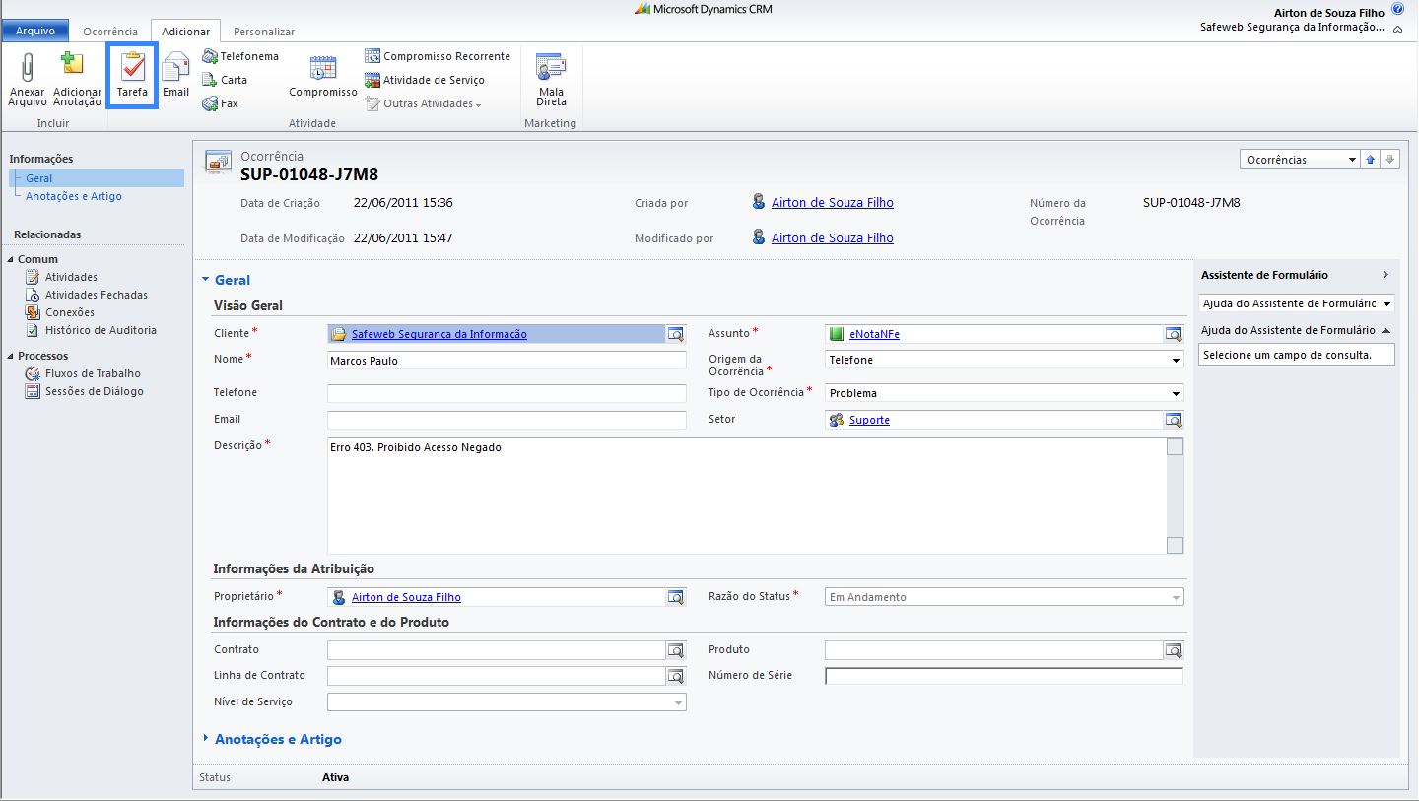Image resolution: width=1419 pixels, height=801 pixels.
Task: Click the Email input field
Action: (507, 420)
